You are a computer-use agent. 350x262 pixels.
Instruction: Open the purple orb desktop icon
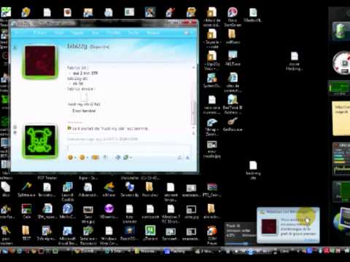pos(109,211)
